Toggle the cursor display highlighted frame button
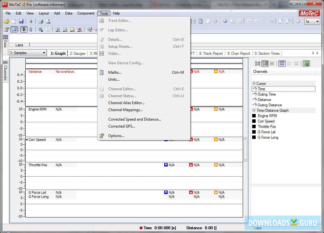This screenshot has width=324, height=233. click(14, 29)
